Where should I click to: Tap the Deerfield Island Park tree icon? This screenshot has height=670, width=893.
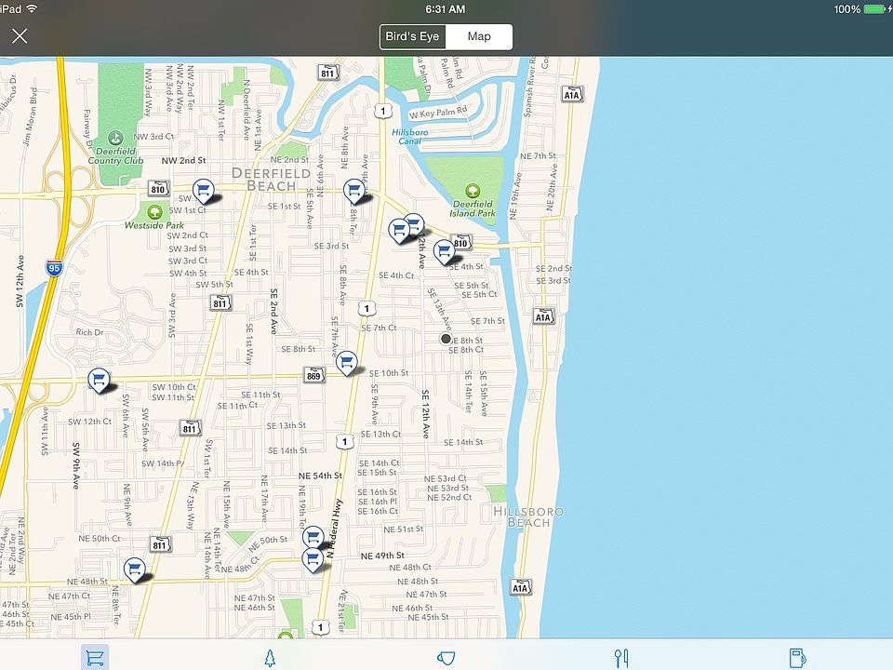pos(473,191)
